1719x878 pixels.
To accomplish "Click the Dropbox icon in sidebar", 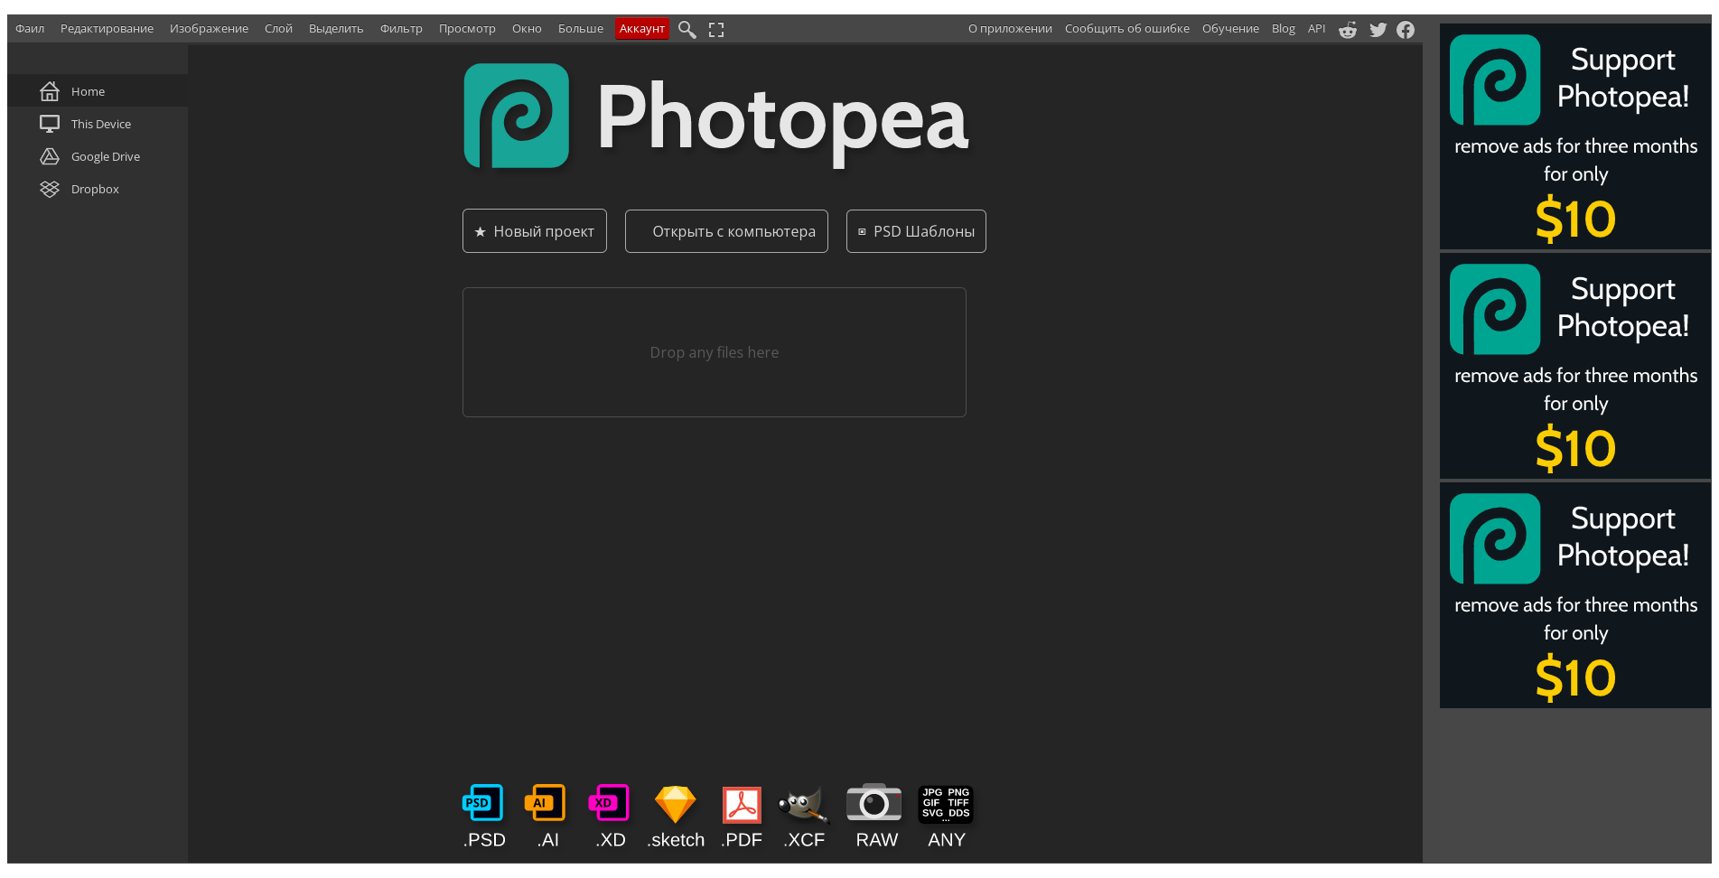I will coord(50,189).
